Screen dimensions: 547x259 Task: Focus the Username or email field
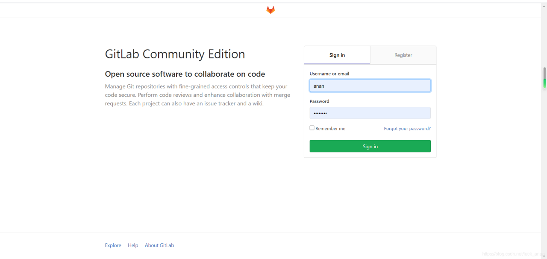point(370,86)
